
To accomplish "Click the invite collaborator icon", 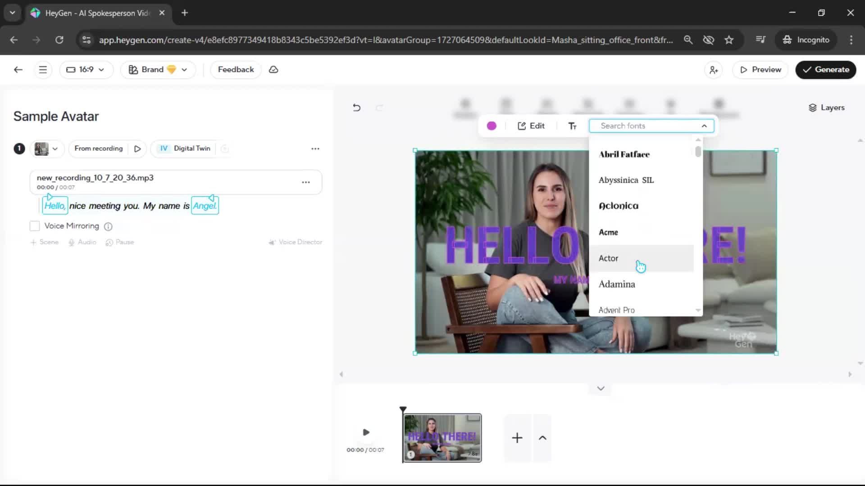I will click(714, 70).
